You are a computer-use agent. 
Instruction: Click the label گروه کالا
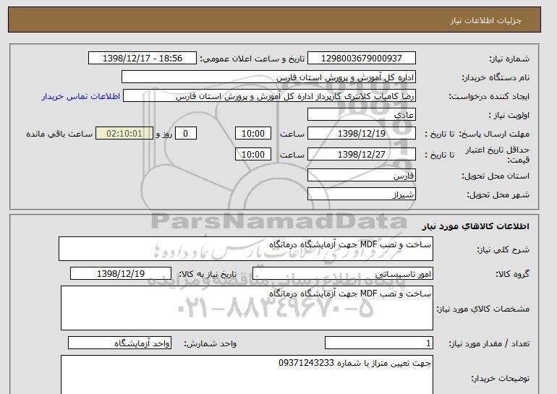tap(513, 274)
